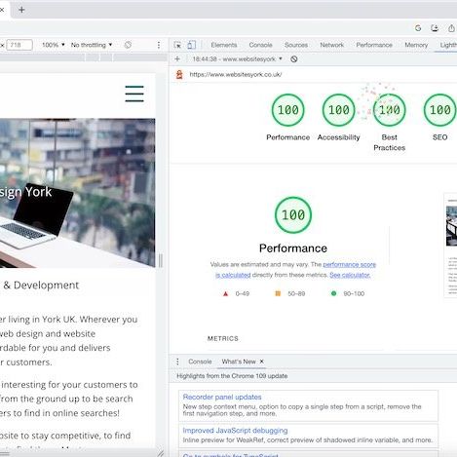This screenshot has width=457, height=457.
Task: Toggle the rotate device icon
Action: coord(128,45)
